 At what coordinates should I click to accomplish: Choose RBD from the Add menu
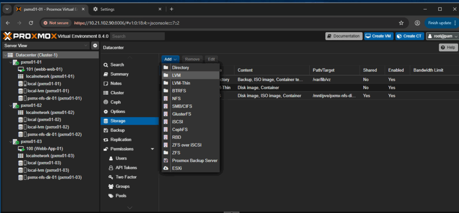coord(191,137)
